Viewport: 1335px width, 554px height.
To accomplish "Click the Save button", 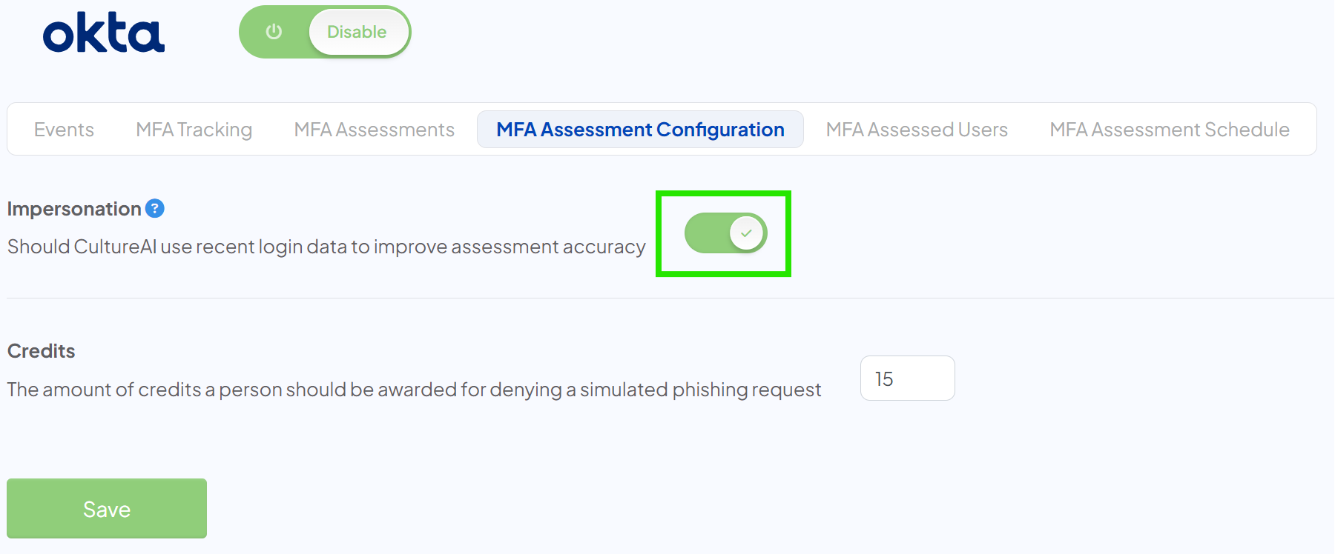I will click(106, 508).
